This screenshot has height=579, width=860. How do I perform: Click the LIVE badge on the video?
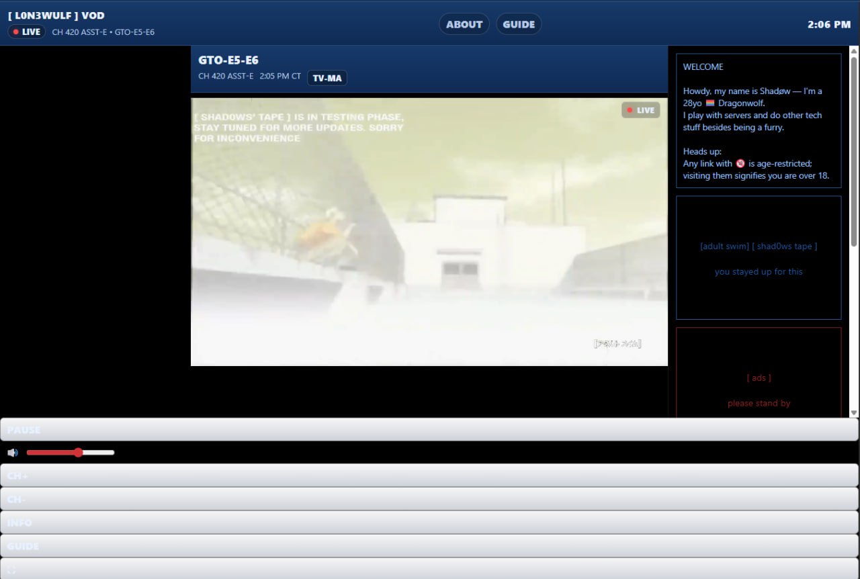(640, 110)
